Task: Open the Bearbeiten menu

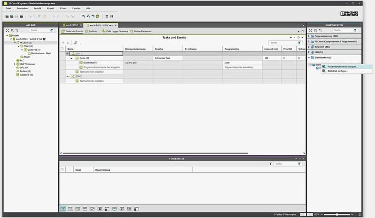Action: (x=22, y=8)
